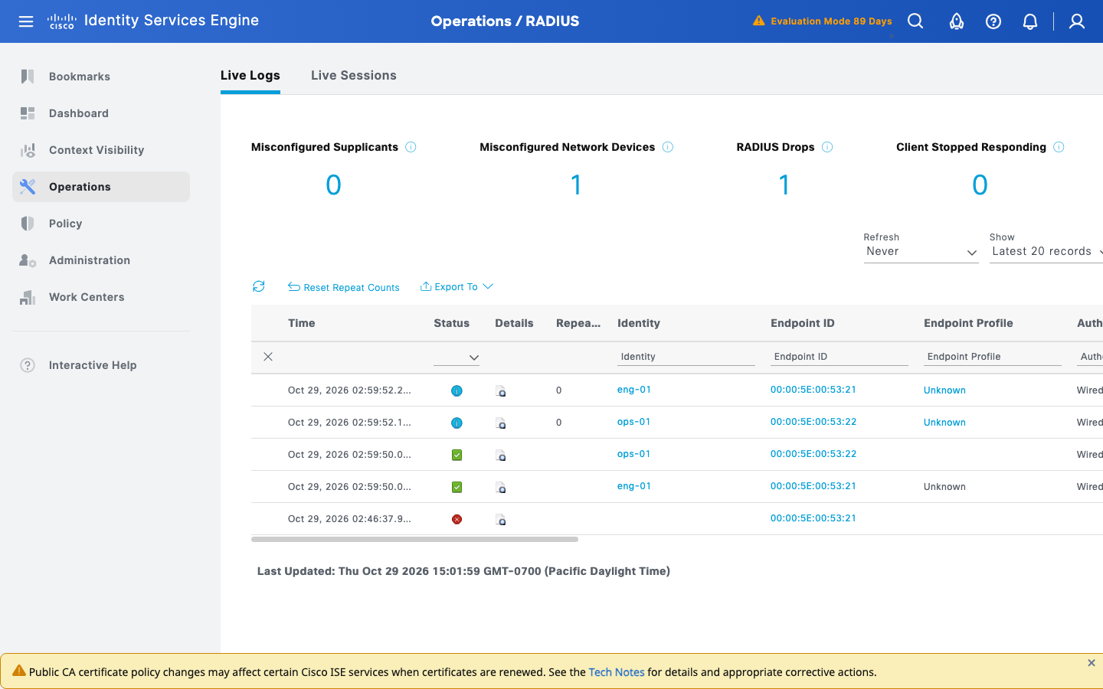This screenshot has height=689, width=1103.
Task: Switch to the Live Sessions tab
Action: (354, 75)
